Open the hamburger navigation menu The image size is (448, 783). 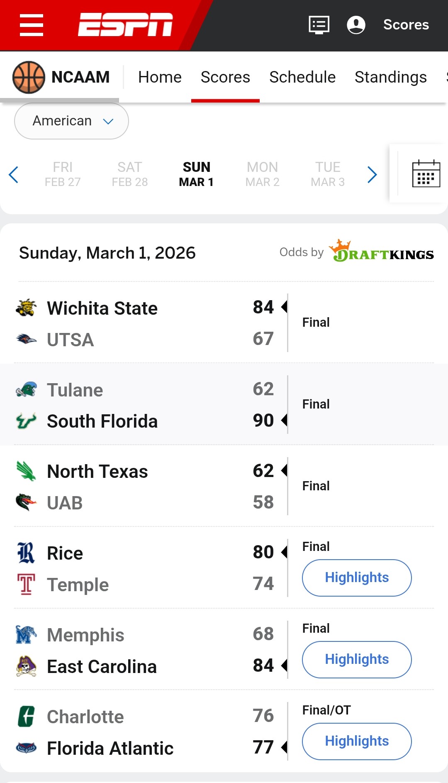(x=32, y=25)
